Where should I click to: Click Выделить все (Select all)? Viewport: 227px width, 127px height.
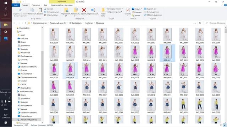[150, 9]
